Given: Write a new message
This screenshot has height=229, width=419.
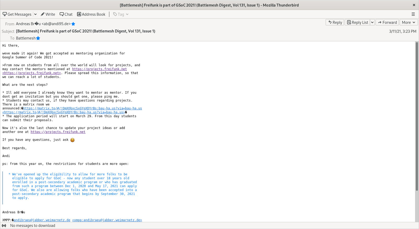Looking at the screenshot, I should click(x=48, y=14).
